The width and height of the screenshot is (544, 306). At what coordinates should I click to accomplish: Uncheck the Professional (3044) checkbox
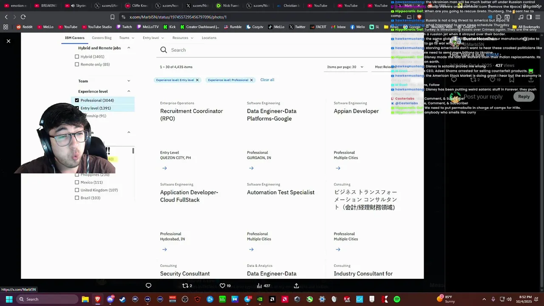tap(77, 100)
